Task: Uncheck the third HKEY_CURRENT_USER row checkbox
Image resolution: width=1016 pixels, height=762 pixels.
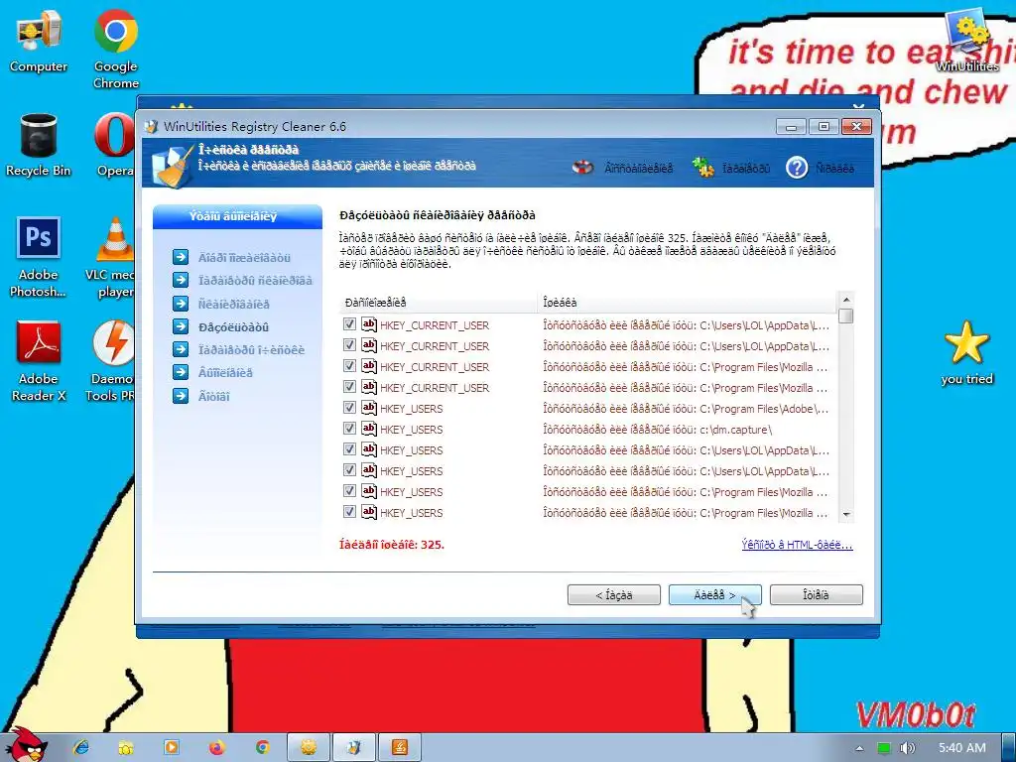Action: [349, 366]
